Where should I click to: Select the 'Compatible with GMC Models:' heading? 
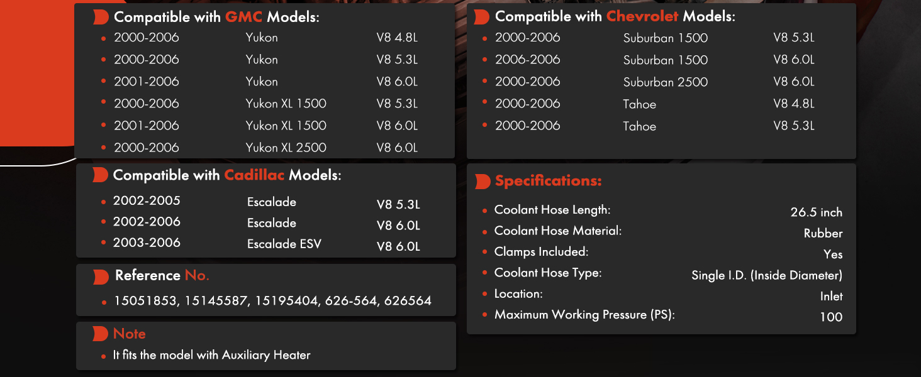tap(217, 18)
